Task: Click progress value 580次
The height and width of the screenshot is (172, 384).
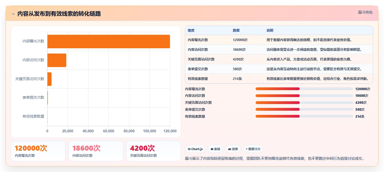Action: [x=360, y=110]
